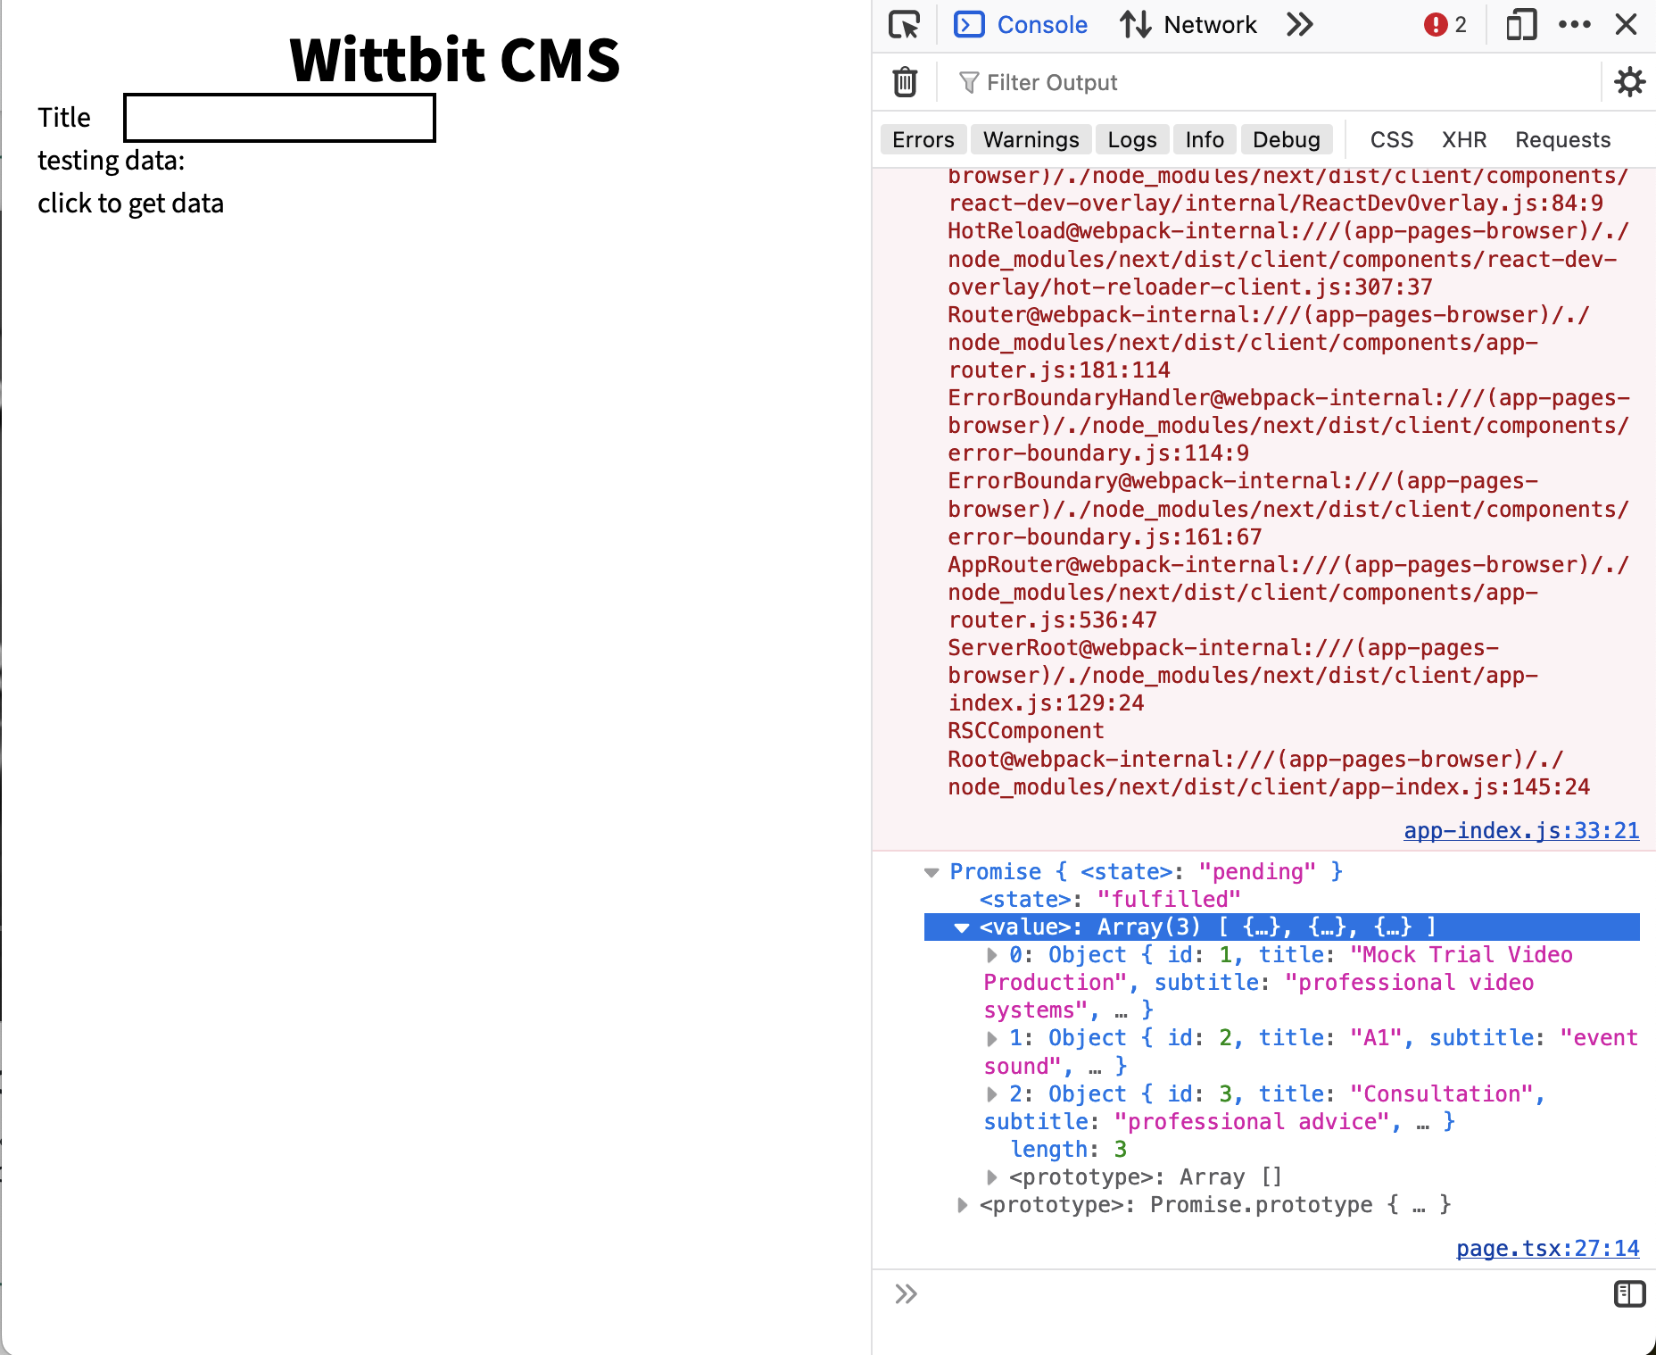Expand array item 0 Mock Trial object
1656x1355 pixels.
(x=991, y=955)
